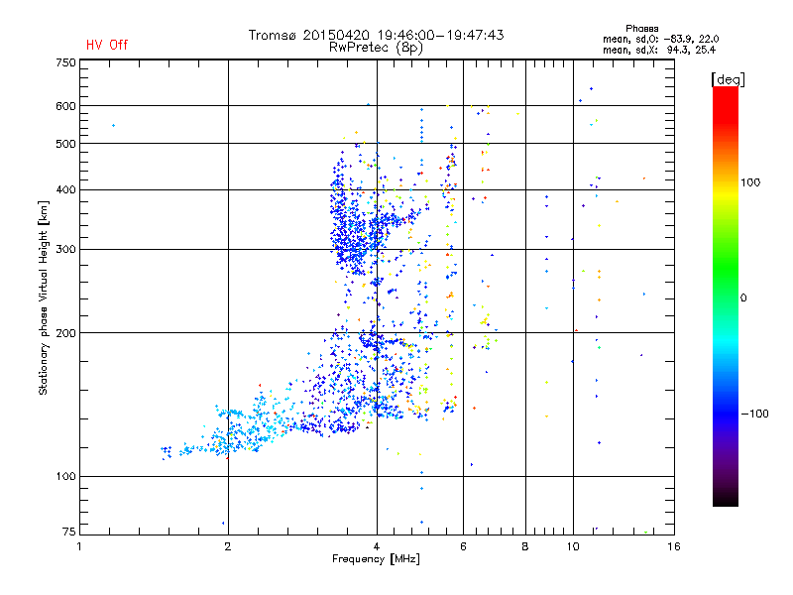Image resolution: width=793 pixels, height=595 pixels.
Task: Click the y-axis tick label '750'
Action: click(x=65, y=62)
